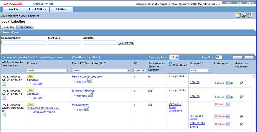Click the open folder icon in header
The width and height of the screenshot is (257, 132).
coord(244,15)
